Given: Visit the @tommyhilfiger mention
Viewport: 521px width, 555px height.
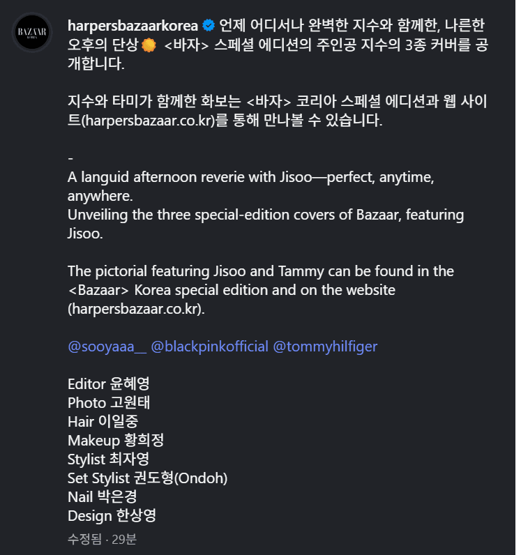Looking at the screenshot, I should click(325, 347).
